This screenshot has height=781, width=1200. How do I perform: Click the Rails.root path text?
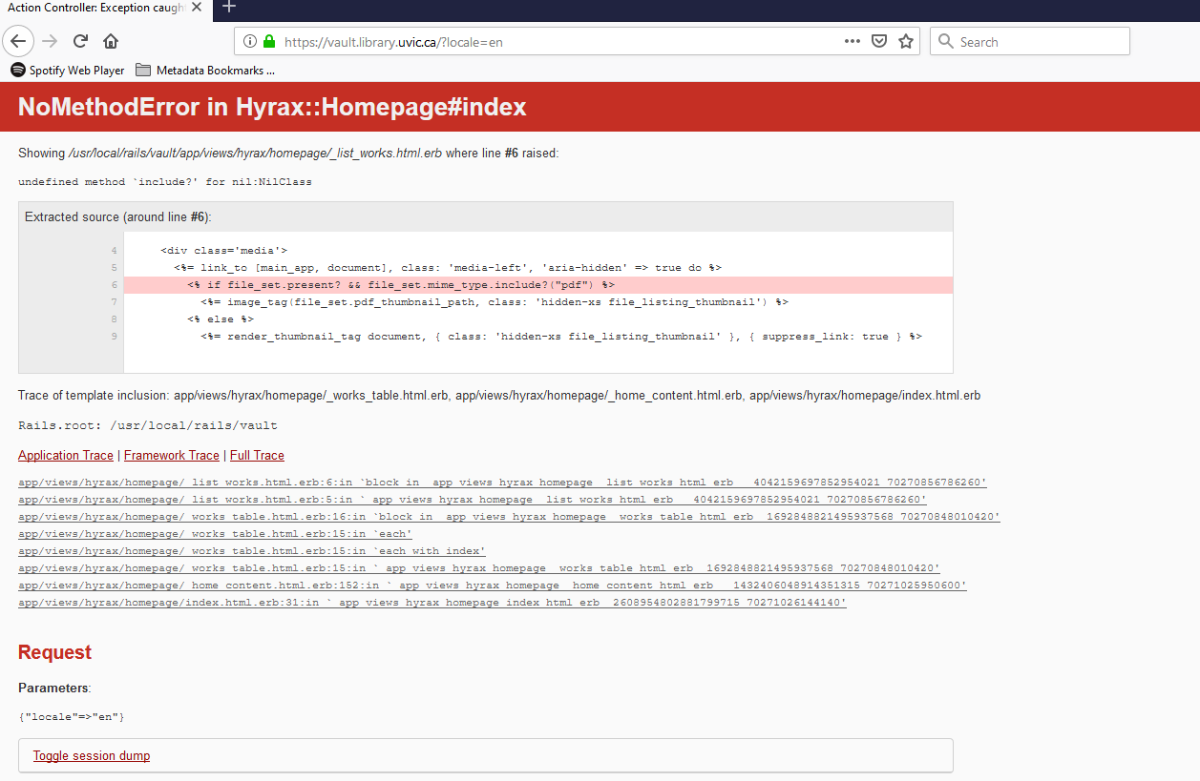148,425
